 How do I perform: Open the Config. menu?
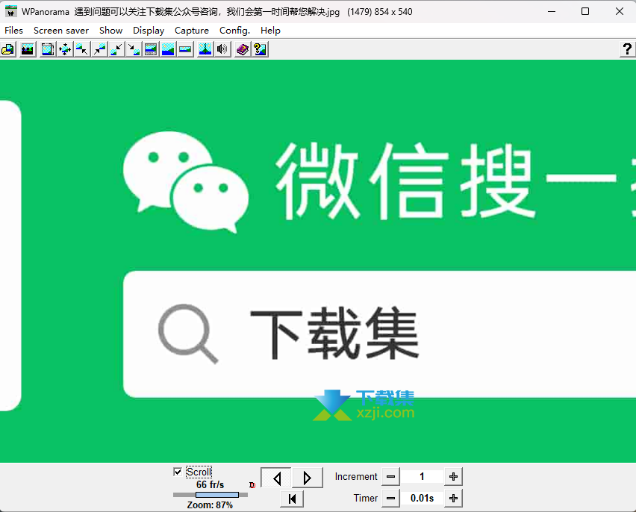point(234,31)
